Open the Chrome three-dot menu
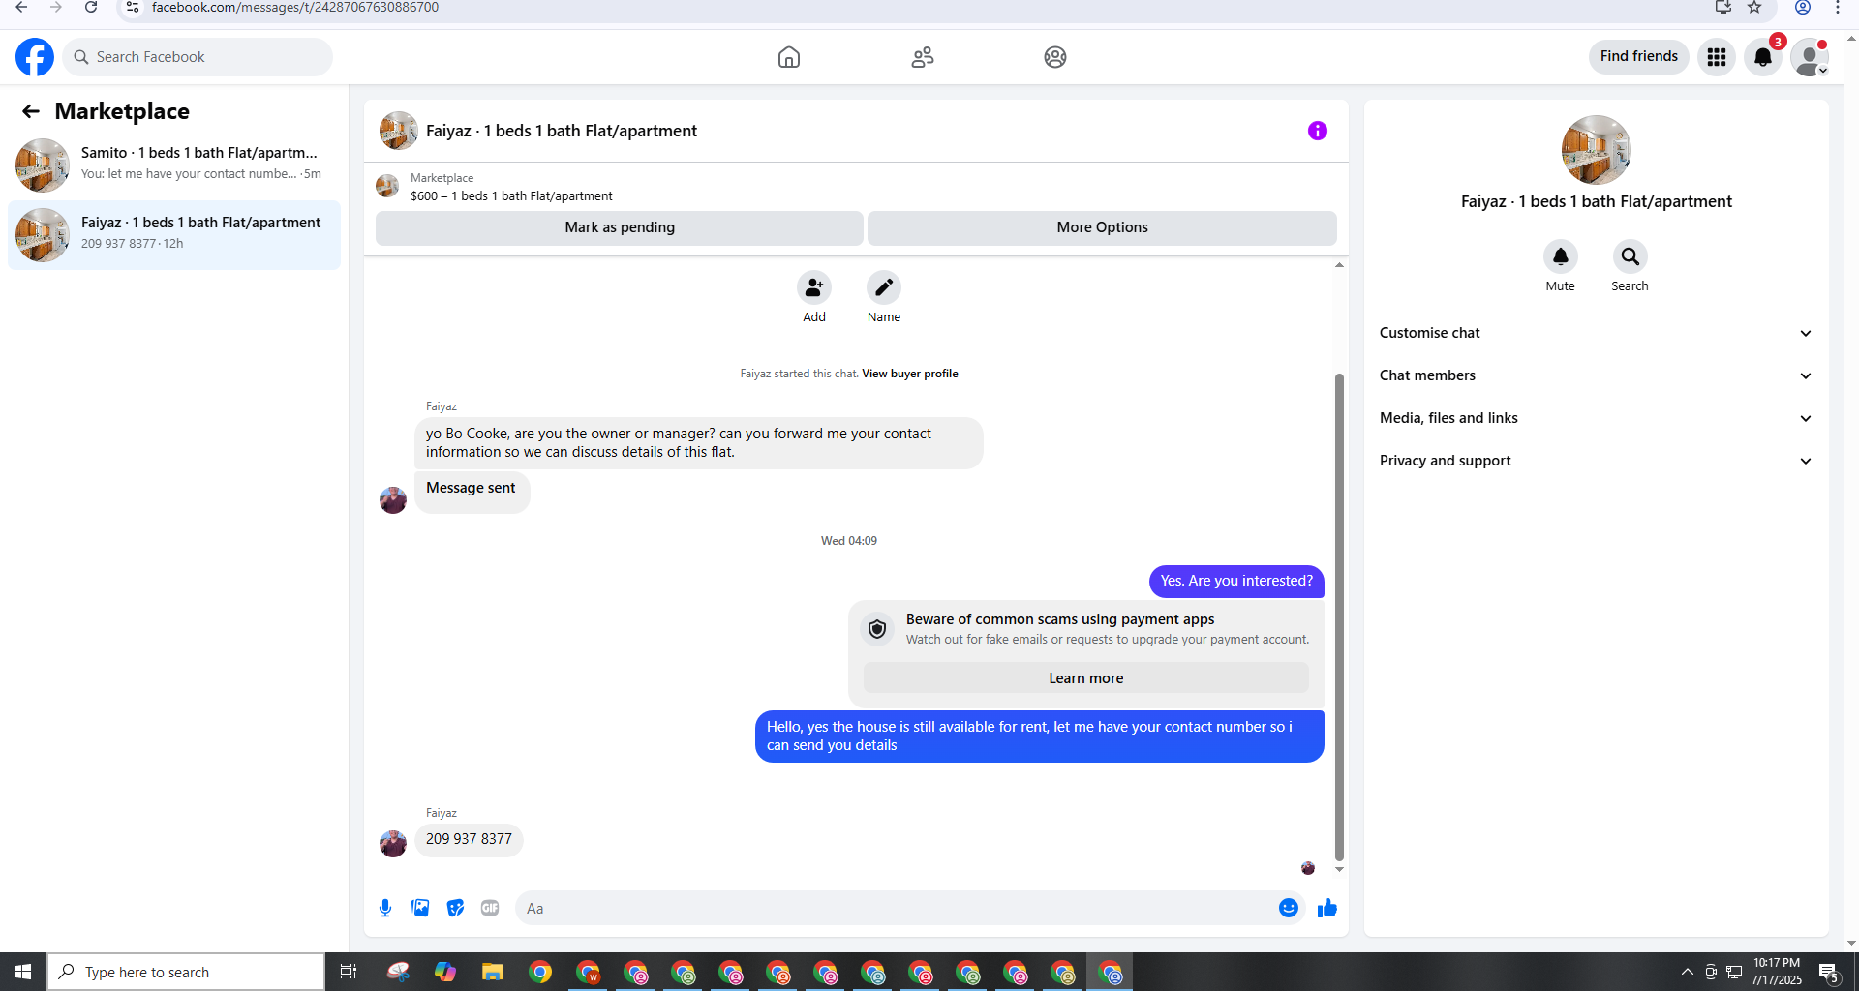 [x=1838, y=8]
